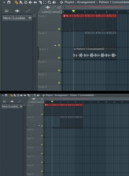The image size is (129, 176).
Task: Click upper playlist horizontal scrollbar overview
Action: [98, 7]
